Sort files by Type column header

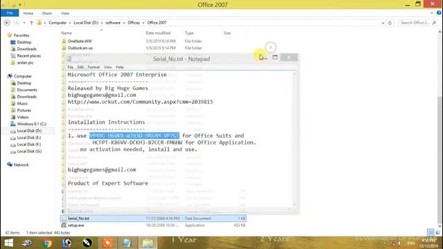(x=189, y=33)
